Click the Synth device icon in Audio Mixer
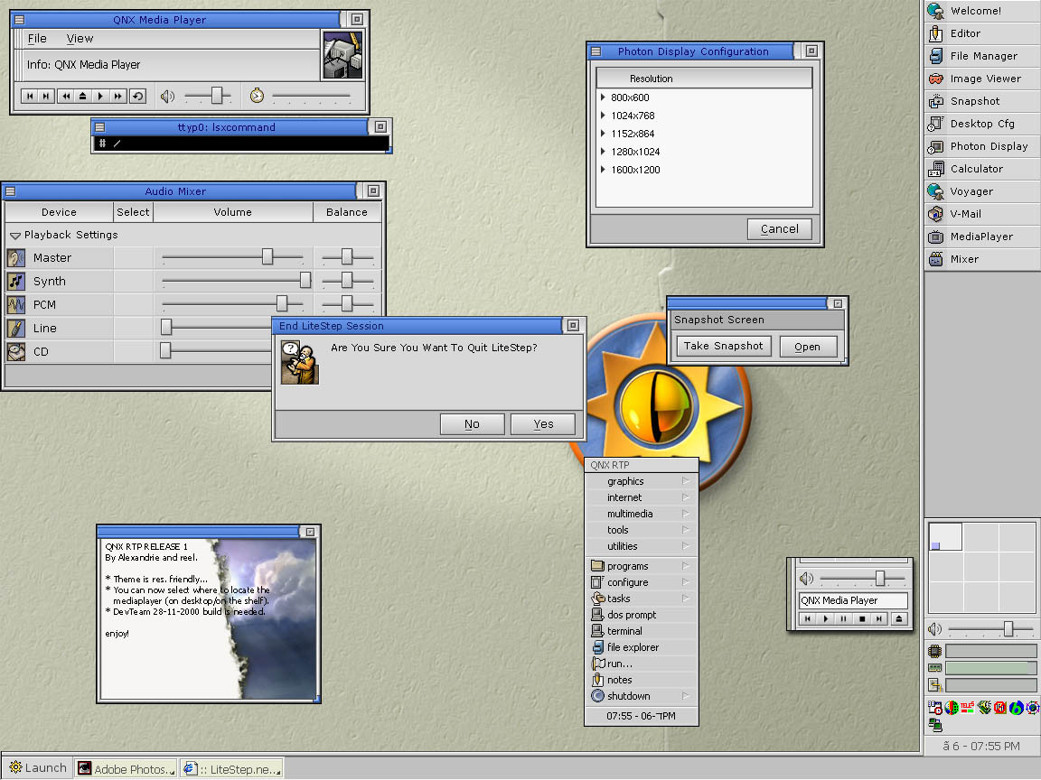This screenshot has width=1041, height=780. click(16, 282)
